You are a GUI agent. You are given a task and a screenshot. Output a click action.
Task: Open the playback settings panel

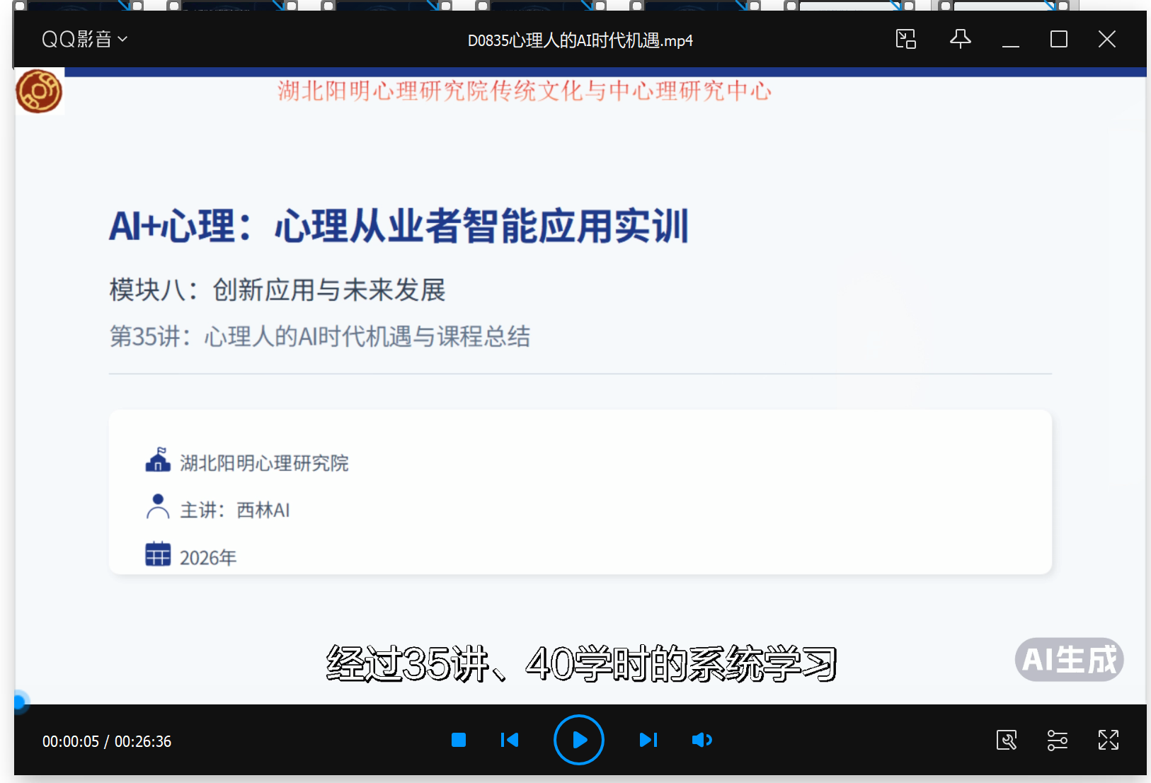pos(1057,740)
